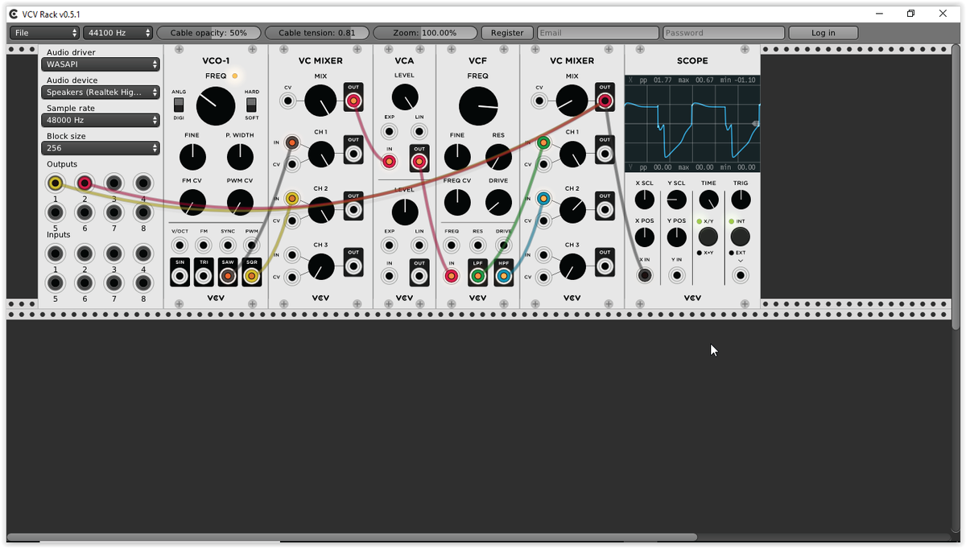Click the Register button

(x=506, y=32)
